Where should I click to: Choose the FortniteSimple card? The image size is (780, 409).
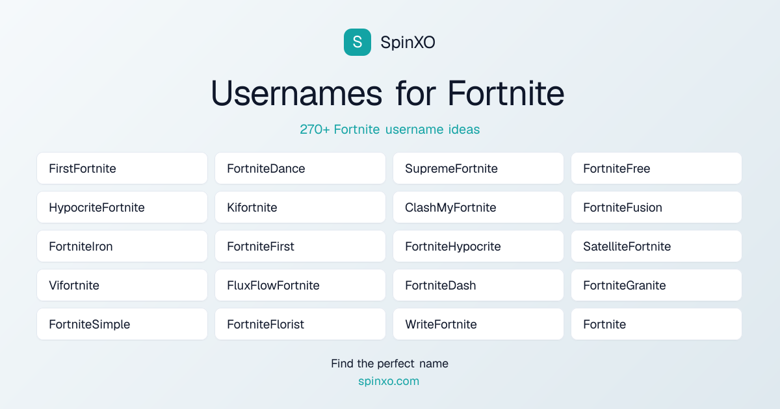pos(122,324)
